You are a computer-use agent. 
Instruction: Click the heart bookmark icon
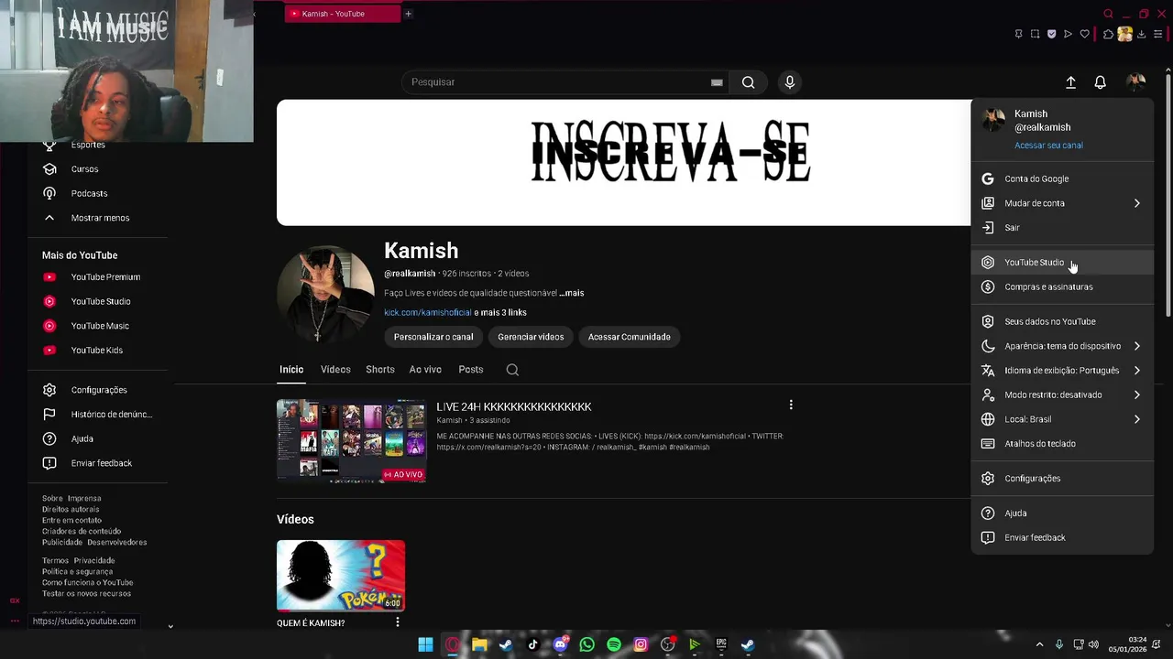1084,34
